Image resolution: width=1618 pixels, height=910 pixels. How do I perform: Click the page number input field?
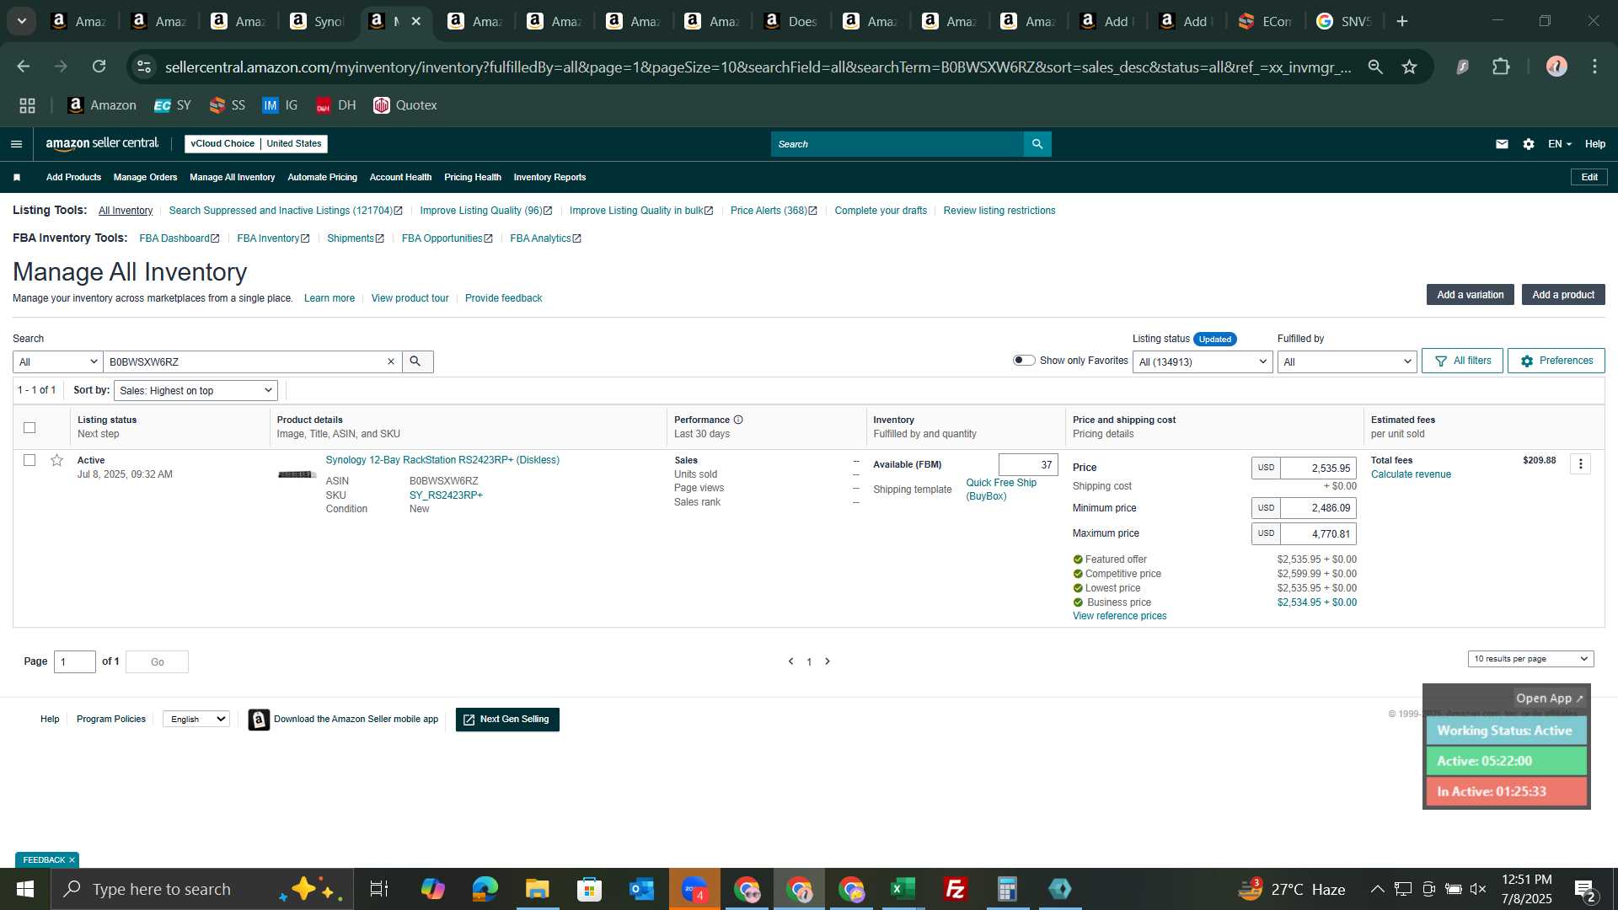[x=75, y=662]
